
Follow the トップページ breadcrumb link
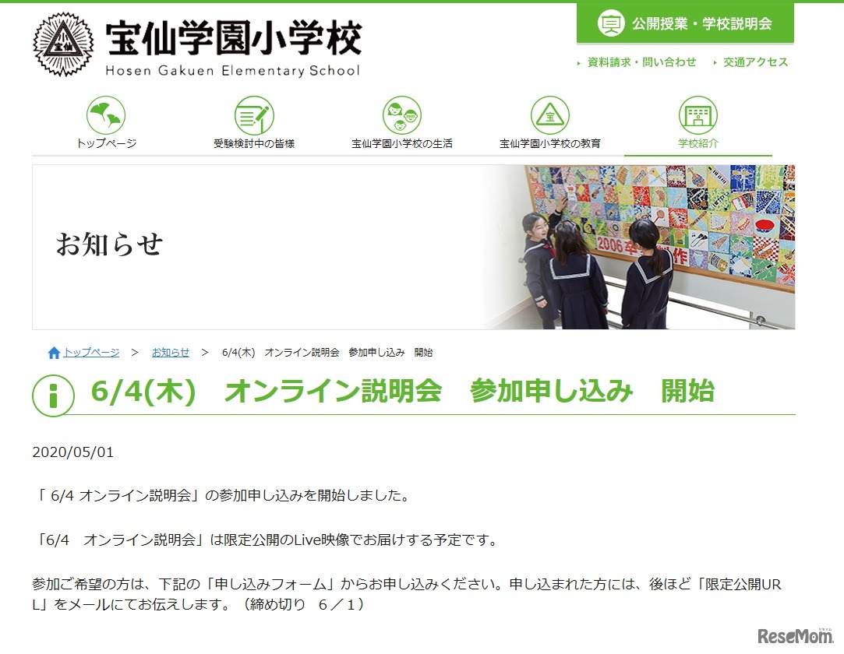click(x=91, y=352)
